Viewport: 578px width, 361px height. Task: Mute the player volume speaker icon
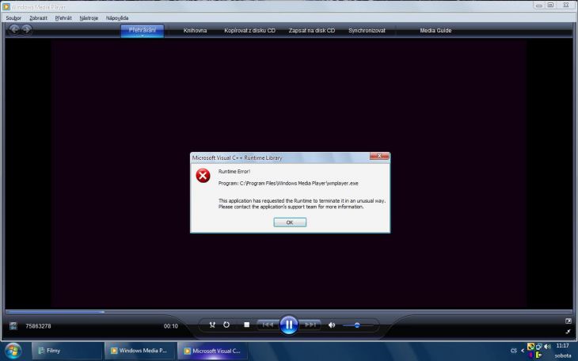click(332, 325)
